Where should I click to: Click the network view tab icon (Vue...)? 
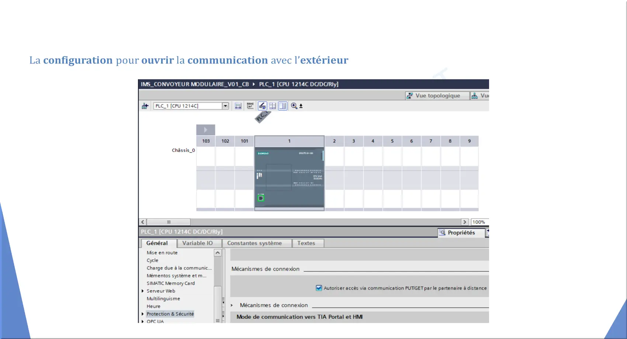pyautogui.click(x=480, y=96)
